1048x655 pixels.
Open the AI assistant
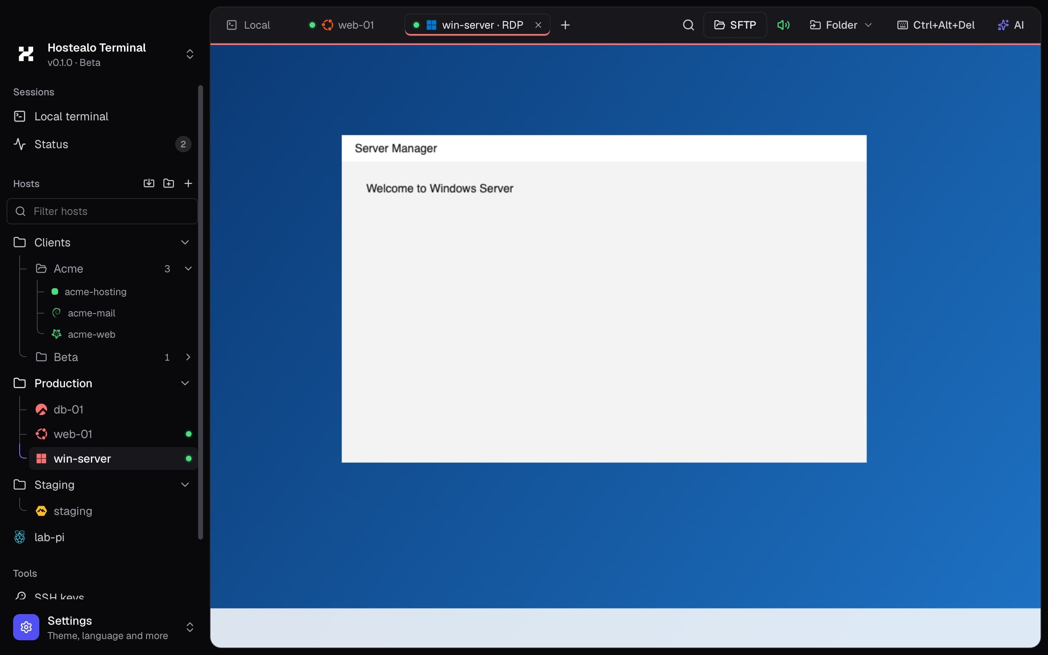pyautogui.click(x=1011, y=25)
